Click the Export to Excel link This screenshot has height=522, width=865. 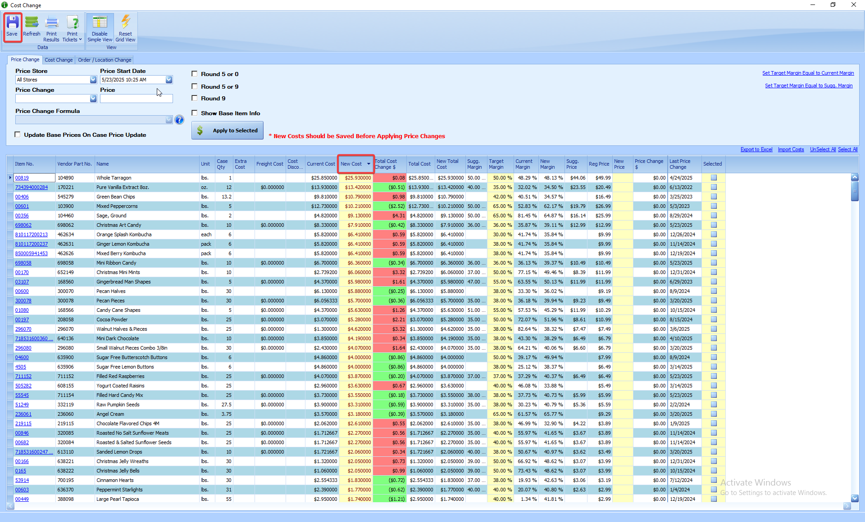756,149
